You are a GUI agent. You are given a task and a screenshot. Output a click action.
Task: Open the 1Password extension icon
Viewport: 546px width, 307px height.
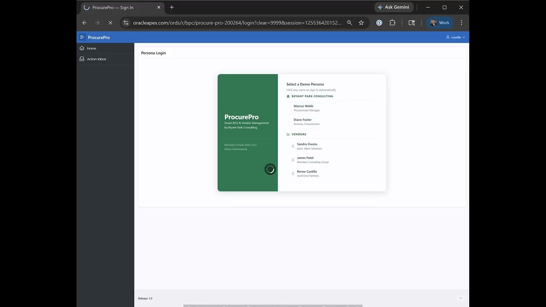click(x=379, y=23)
